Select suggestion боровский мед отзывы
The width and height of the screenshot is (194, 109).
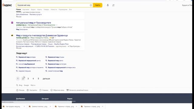click(56, 57)
